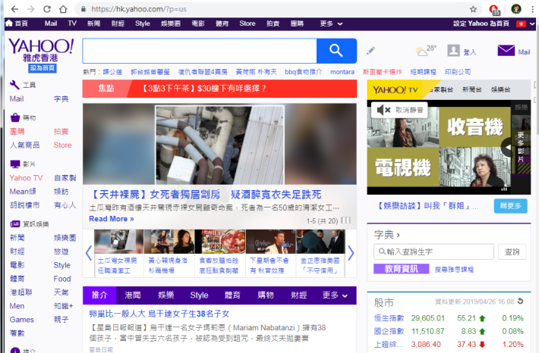Viewport: 539px width, 353px height.
Task: Click the sign-in person avatar icon
Action: tap(453, 51)
